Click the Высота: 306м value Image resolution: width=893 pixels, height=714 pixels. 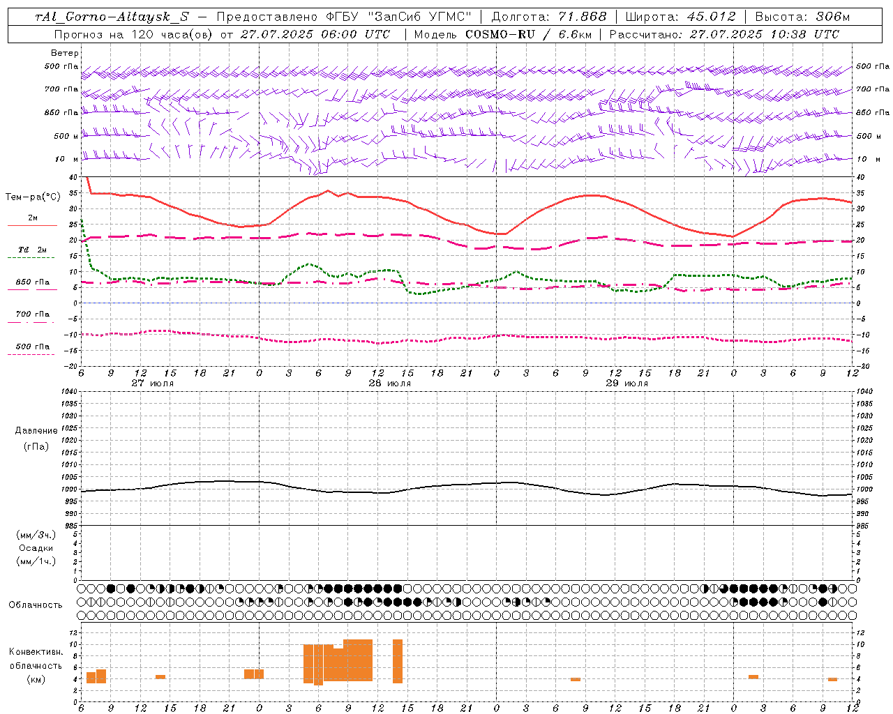803,17
